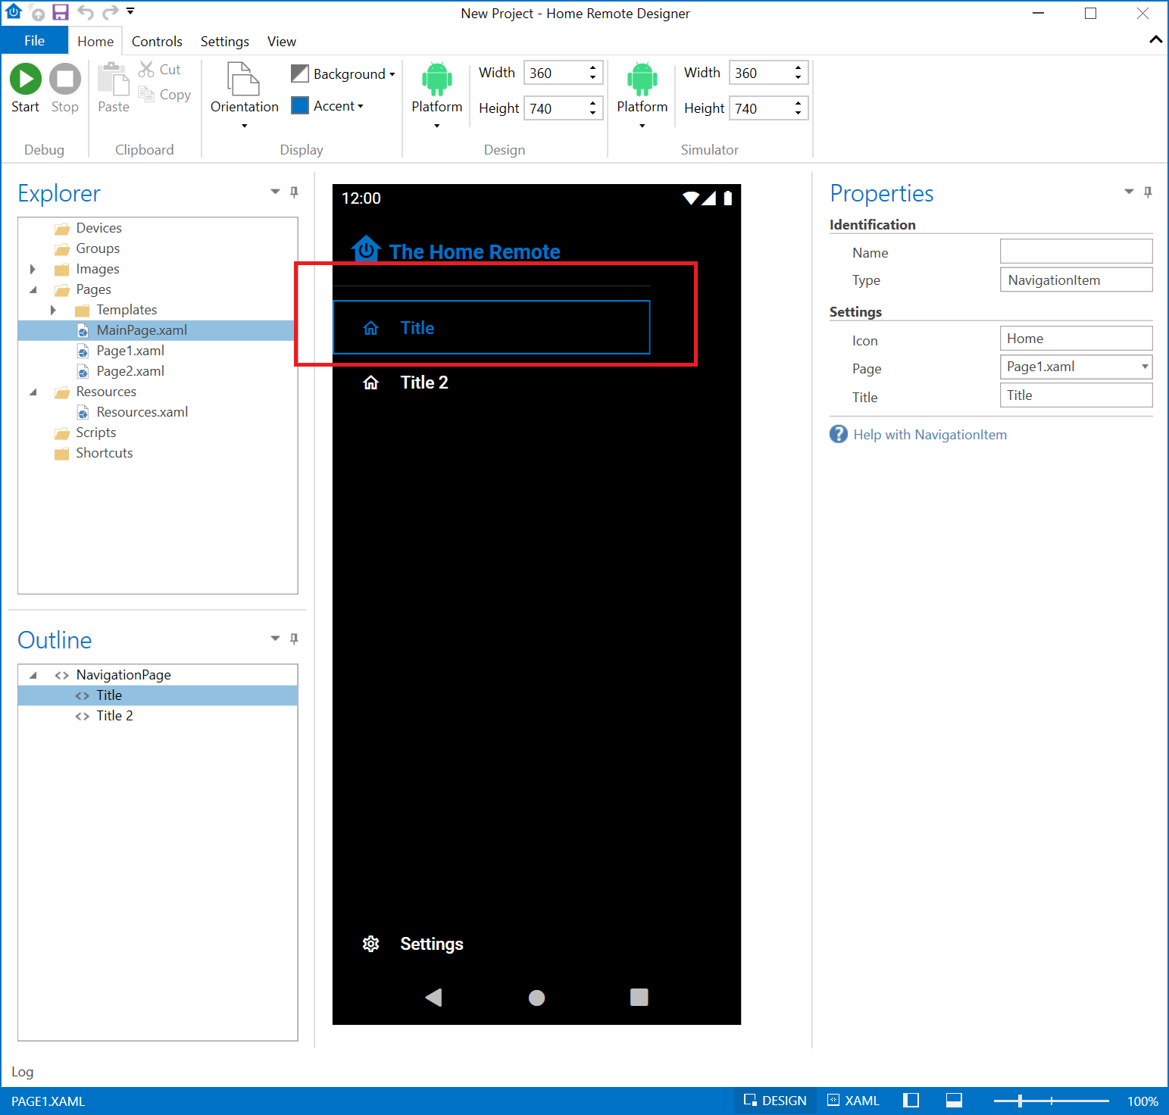Viewport: 1169px width, 1115px height.
Task: Tap the Android back triangle button
Action: [x=433, y=997]
